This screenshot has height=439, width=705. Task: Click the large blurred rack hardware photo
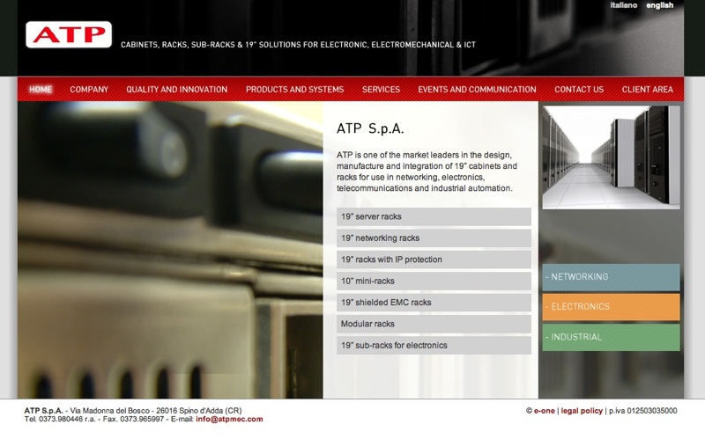pyautogui.click(x=170, y=250)
